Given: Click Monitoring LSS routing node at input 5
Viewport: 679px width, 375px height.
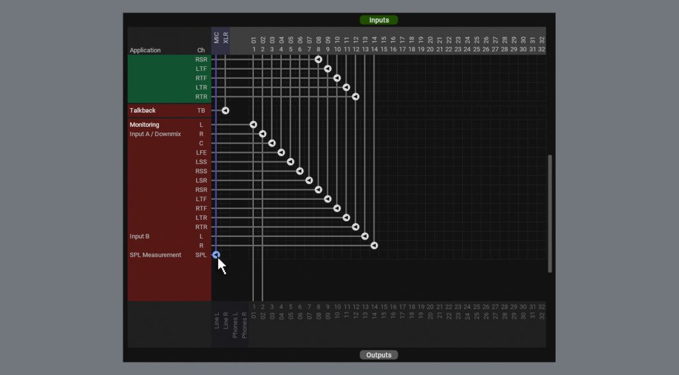Looking at the screenshot, I should (x=290, y=162).
